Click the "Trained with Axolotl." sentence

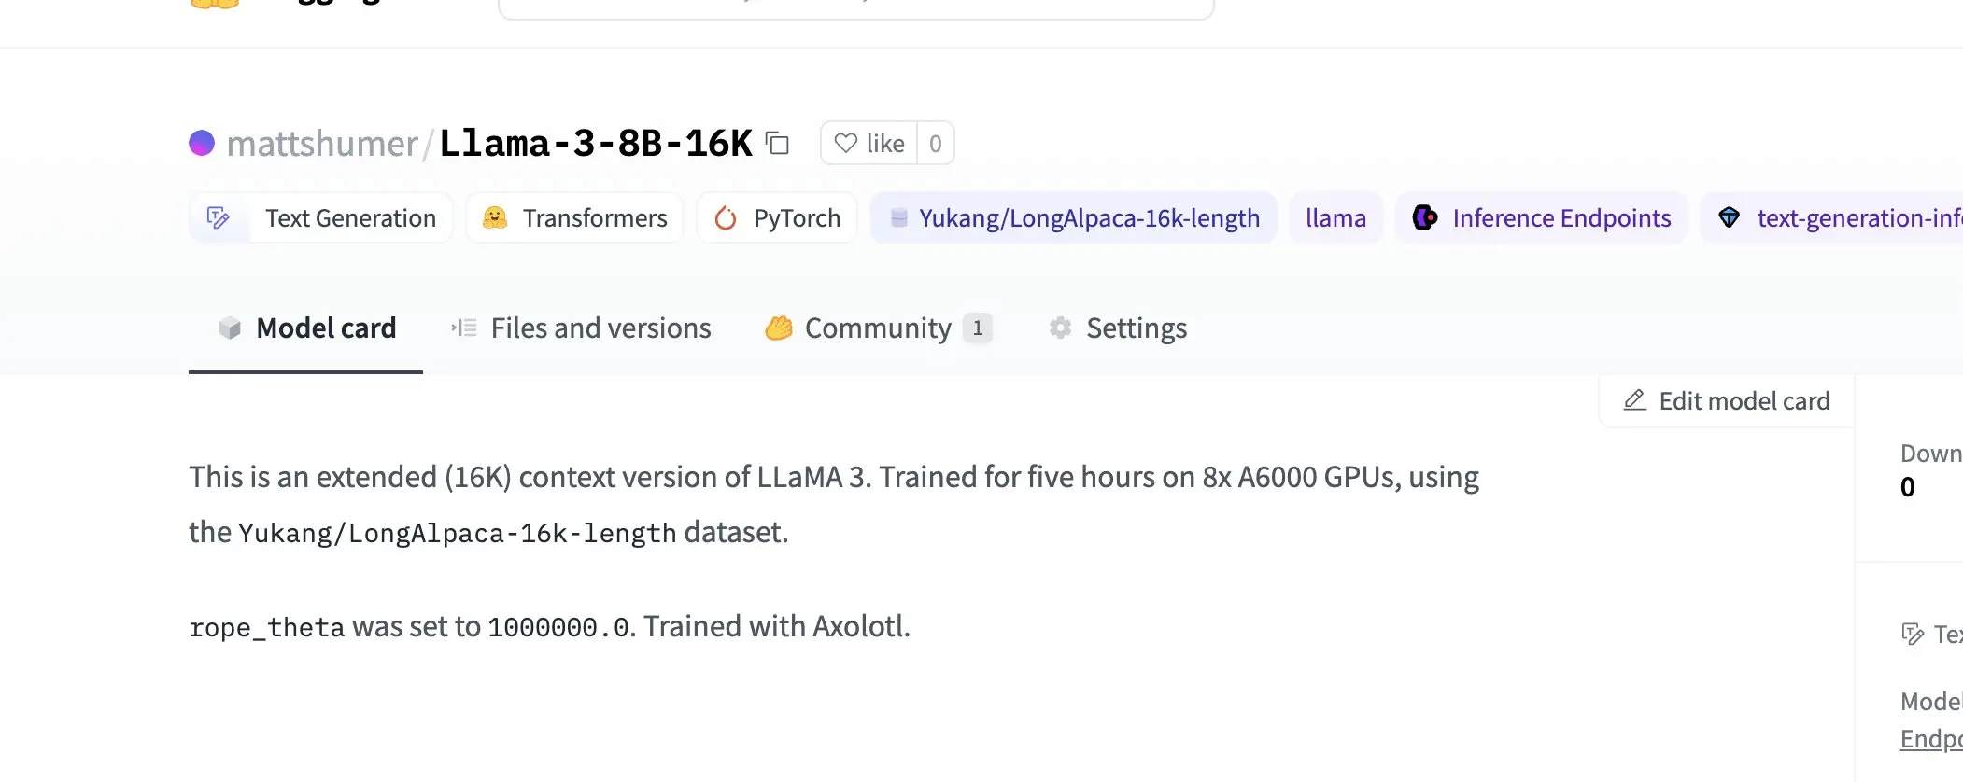point(776,626)
